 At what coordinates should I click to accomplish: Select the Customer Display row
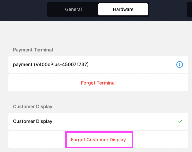pos(98,121)
